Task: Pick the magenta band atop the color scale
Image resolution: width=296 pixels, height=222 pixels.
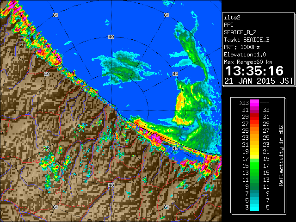Action: point(254,103)
